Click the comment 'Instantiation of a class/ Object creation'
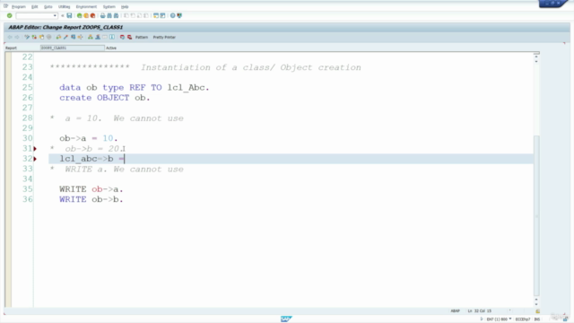574x323 pixels. click(251, 67)
